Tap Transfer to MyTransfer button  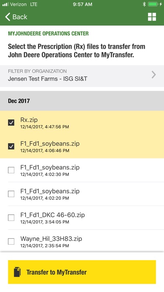[x=82, y=272]
